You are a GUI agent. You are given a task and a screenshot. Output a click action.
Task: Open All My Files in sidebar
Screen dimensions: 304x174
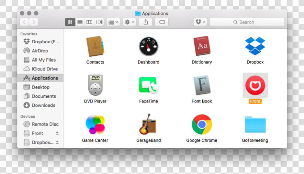click(x=41, y=60)
